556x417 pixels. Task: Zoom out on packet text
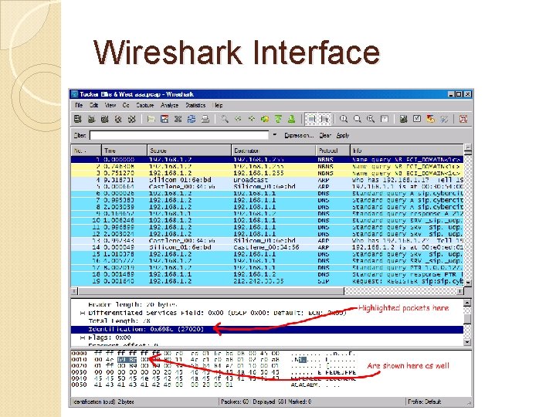click(x=358, y=119)
